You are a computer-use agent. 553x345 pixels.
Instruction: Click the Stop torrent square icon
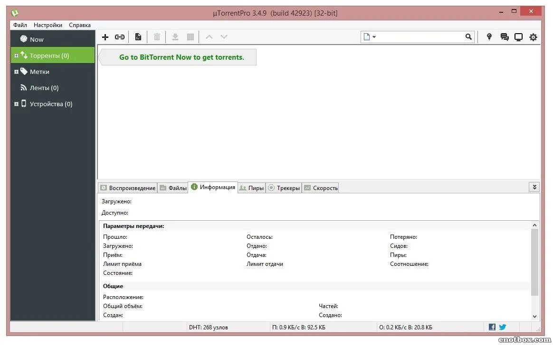[191, 37]
